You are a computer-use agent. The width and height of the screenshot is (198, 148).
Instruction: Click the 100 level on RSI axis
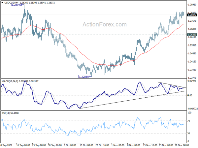coord(189,113)
